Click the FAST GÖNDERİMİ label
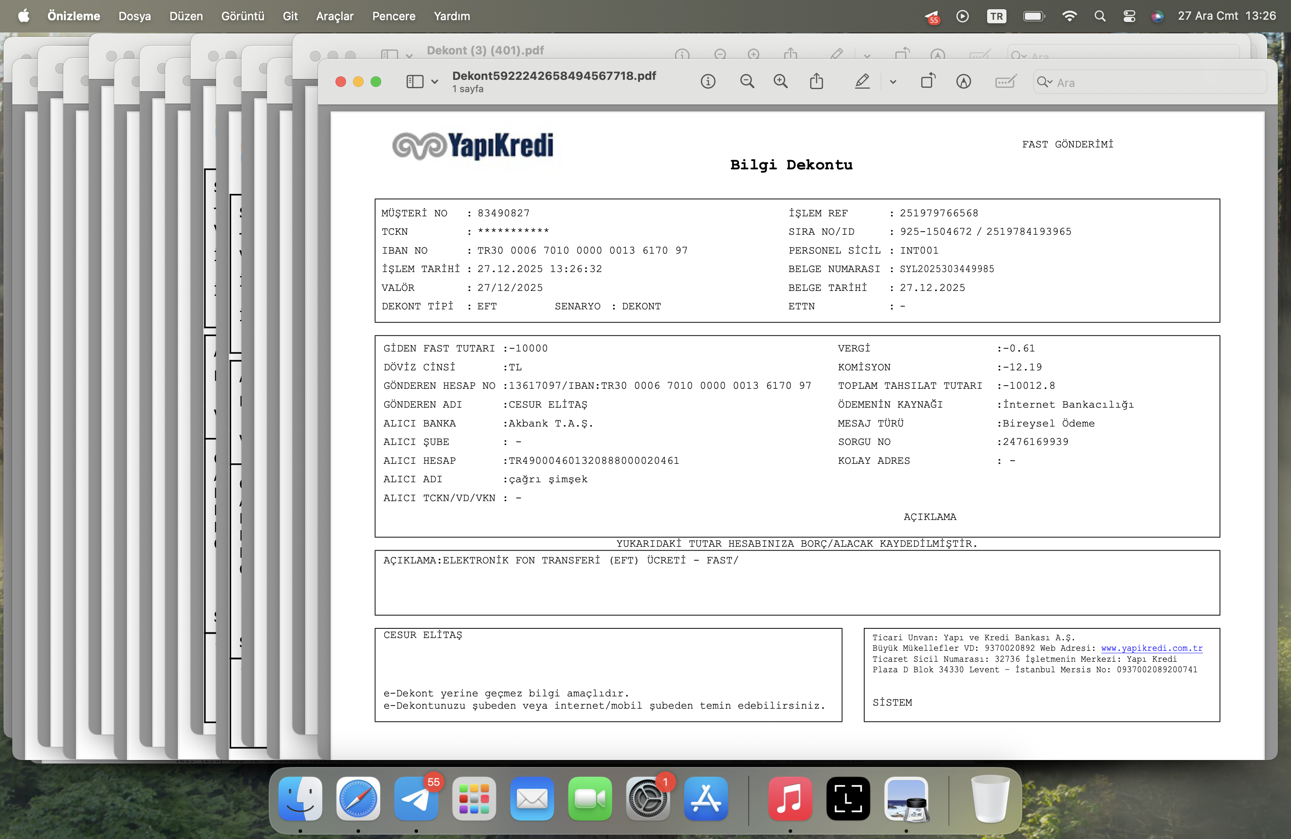Screen dimensions: 1291x839 click(x=1067, y=144)
